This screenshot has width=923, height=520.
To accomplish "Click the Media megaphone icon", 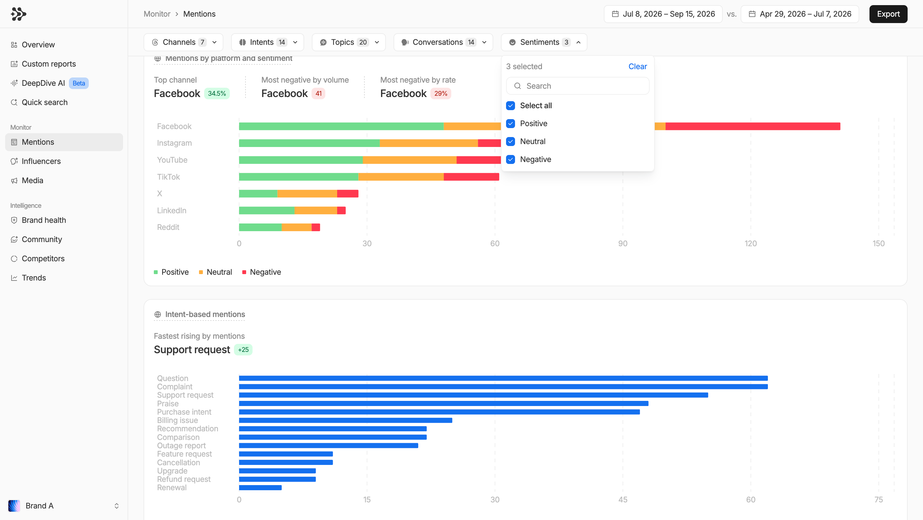I will [x=14, y=180].
